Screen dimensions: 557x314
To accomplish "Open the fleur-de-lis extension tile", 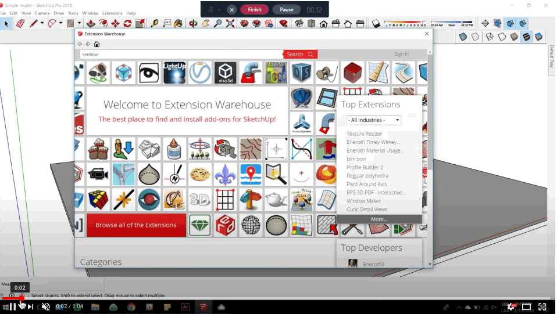I will tap(225, 175).
